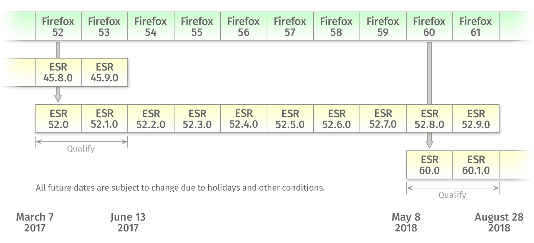Image resolution: width=534 pixels, height=243 pixels.
Task: Click the down arrow pointing to ESR 52.0
Action: tap(58, 97)
